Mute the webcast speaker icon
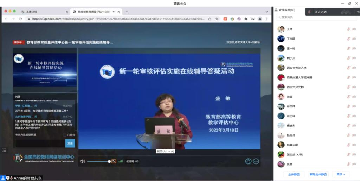 pyautogui.click(x=83, y=161)
